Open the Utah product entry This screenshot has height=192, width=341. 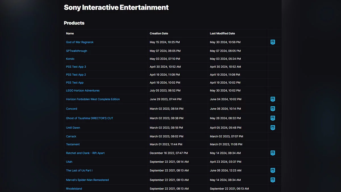[x=69, y=162]
